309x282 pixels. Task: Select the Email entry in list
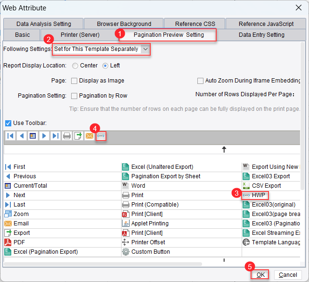click(62, 224)
